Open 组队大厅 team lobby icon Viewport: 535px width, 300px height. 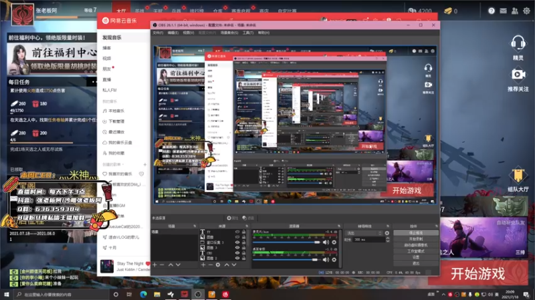(x=518, y=175)
